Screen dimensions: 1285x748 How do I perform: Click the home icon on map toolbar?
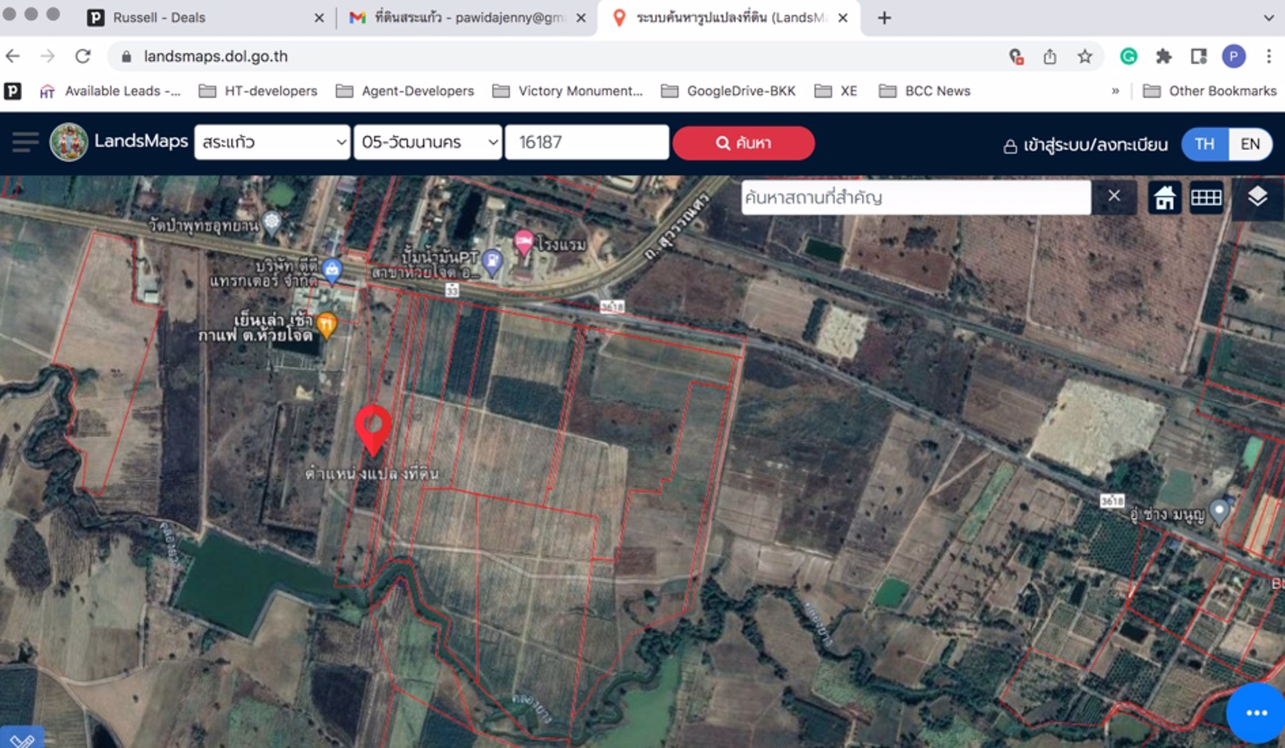(x=1165, y=198)
